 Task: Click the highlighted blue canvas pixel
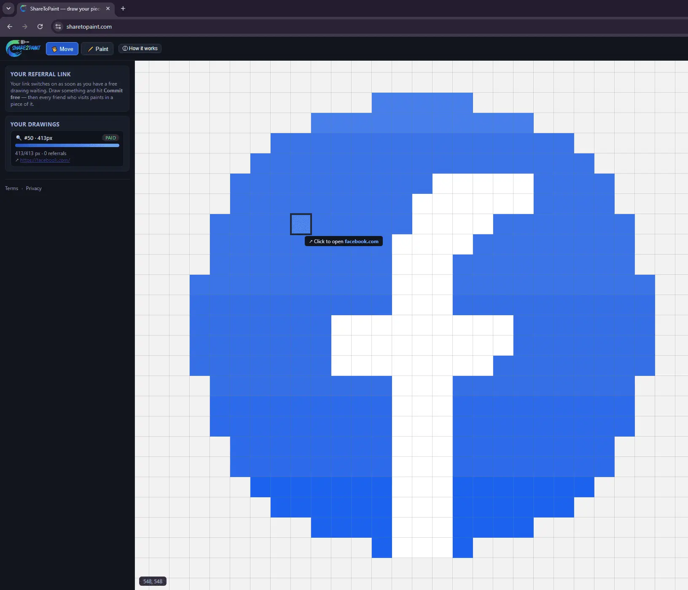point(301,224)
